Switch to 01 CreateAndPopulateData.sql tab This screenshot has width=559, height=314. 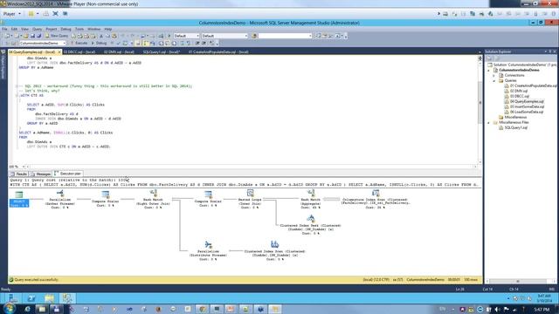pyautogui.click(x=218, y=52)
